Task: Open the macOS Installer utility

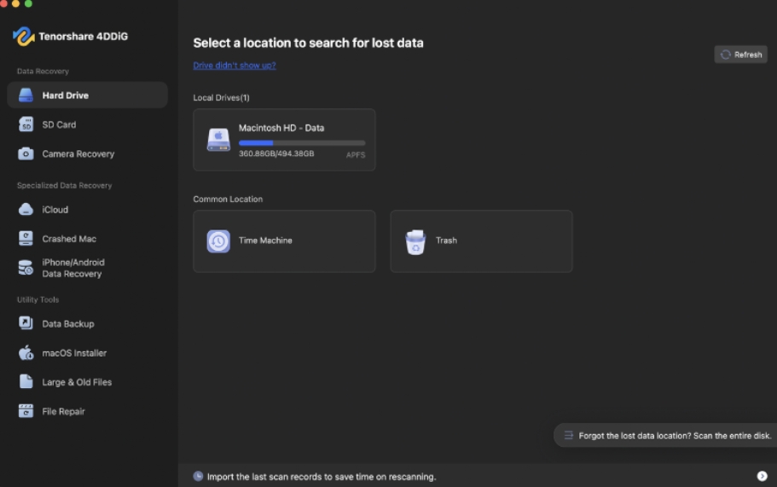Action: point(87,353)
